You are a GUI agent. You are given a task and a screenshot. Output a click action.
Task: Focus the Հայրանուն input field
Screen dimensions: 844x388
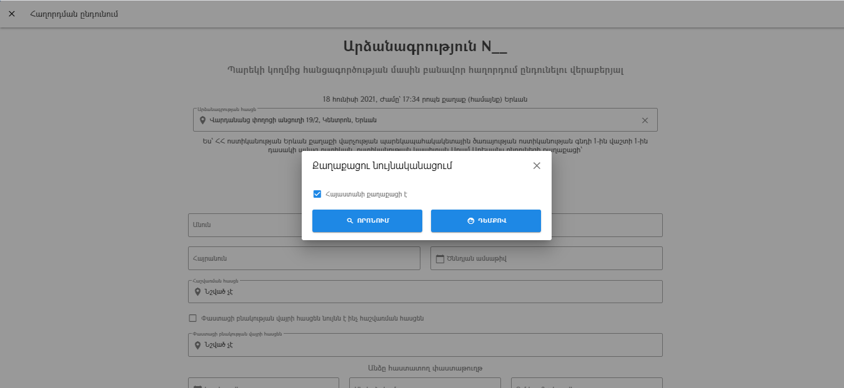(304, 258)
